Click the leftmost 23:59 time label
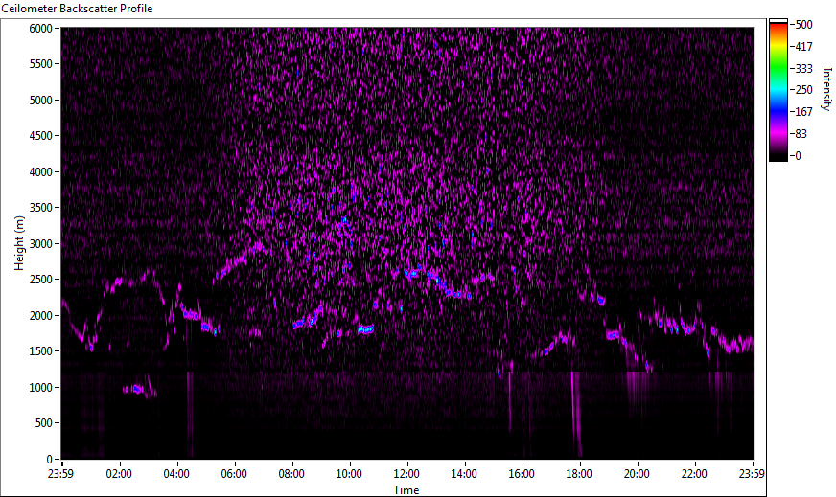836x497 pixels. (61, 474)
